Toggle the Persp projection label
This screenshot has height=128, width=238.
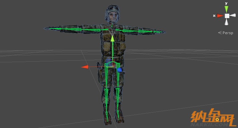226,33
